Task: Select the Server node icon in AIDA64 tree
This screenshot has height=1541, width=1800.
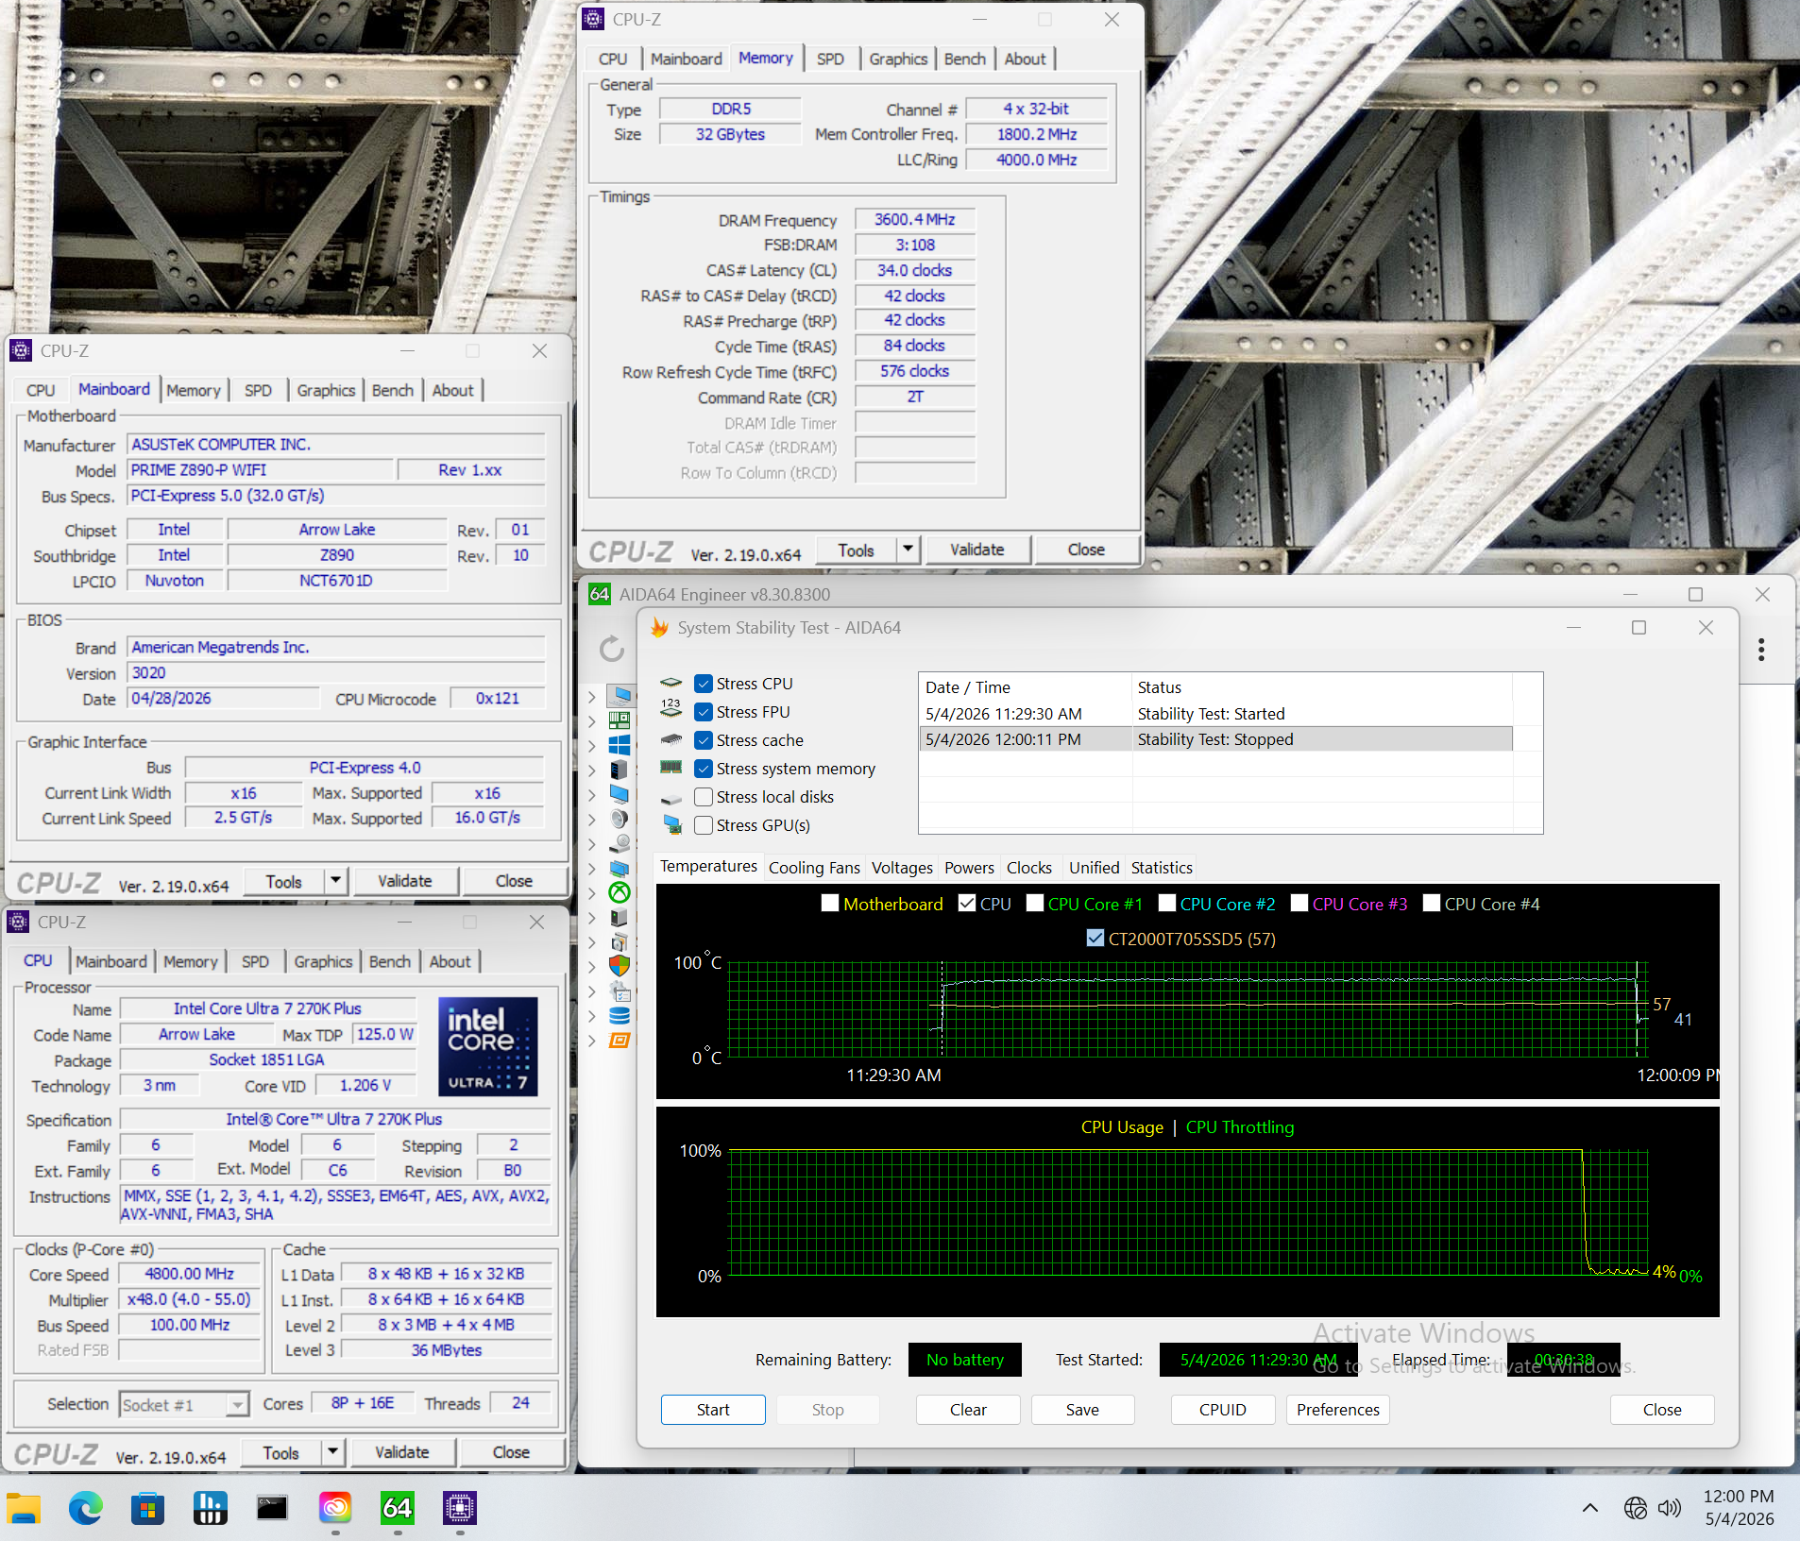Action: click(x=620, y=770)
